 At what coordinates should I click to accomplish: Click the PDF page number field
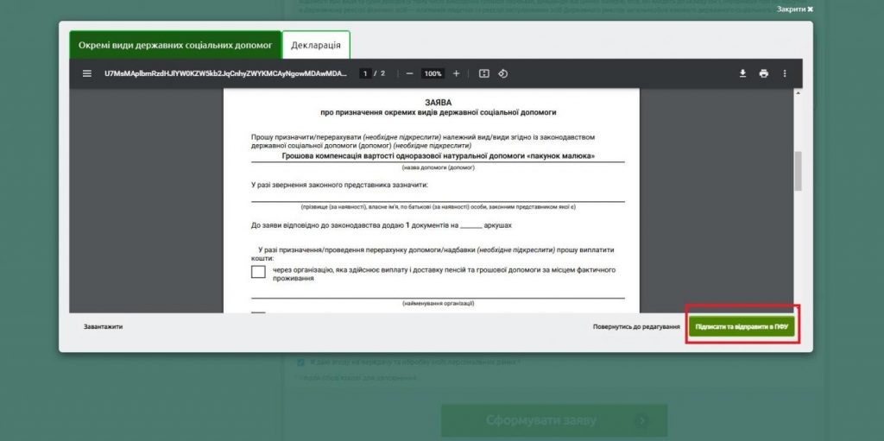pyautogui.click(x=365, y=73)
